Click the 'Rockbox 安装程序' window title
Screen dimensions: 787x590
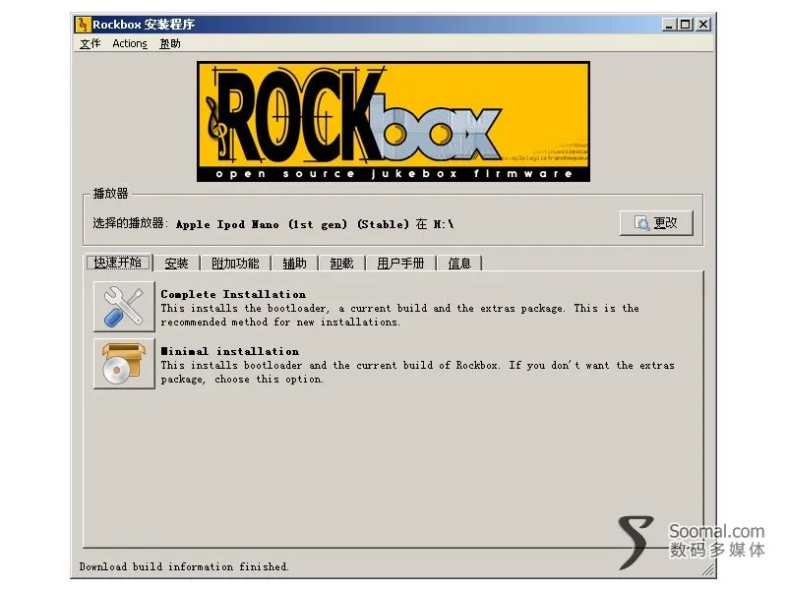[144, 24]
